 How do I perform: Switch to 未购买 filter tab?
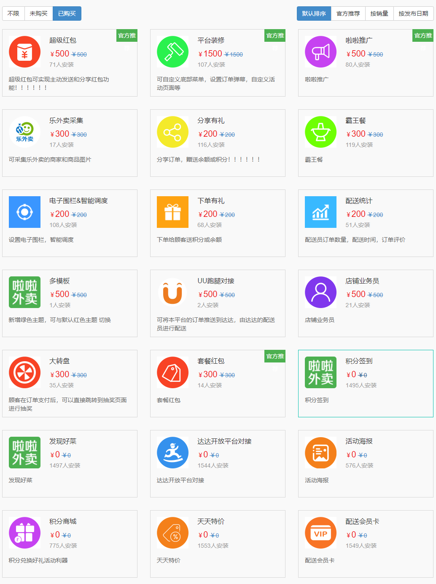(38, 14)
